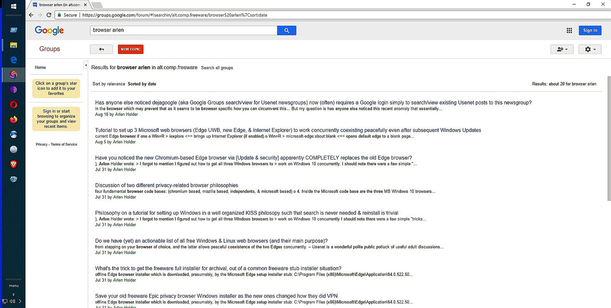This screenshot has width=611, height=308.
Task: Open topic about Chromium-based Edge replacing old Edge
Action: click(253, 158)
